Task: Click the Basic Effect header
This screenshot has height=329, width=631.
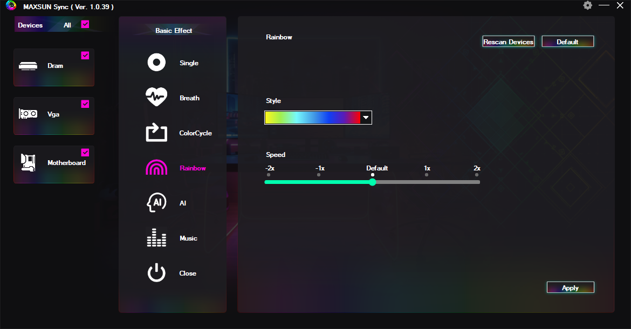Action: (x=174, y=31)
